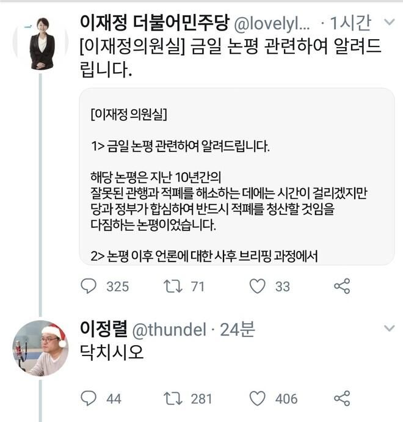Image resolution: width=403 pixels, height=422 pixels.
Task: Open more options chevron on 이재정 tweet
Action: 388,23
